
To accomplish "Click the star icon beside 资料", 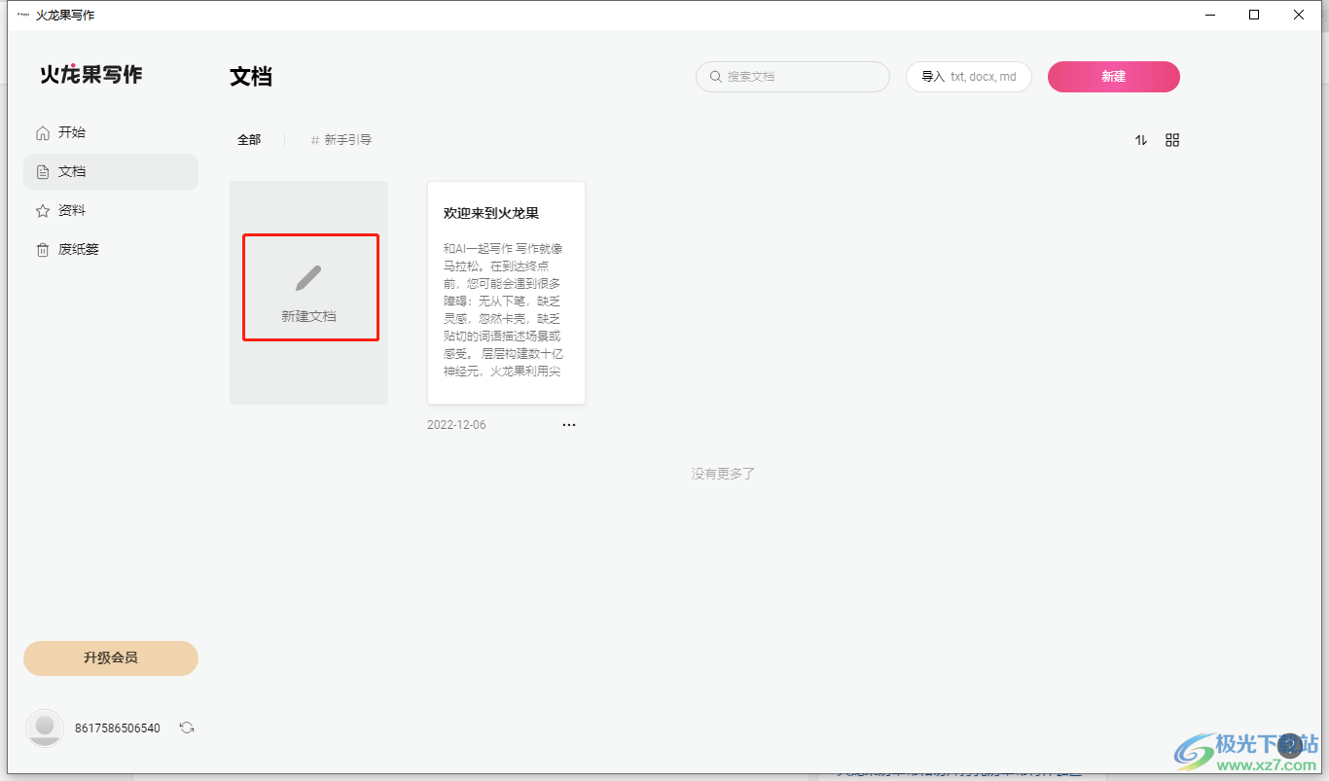I will click(42, 210).
